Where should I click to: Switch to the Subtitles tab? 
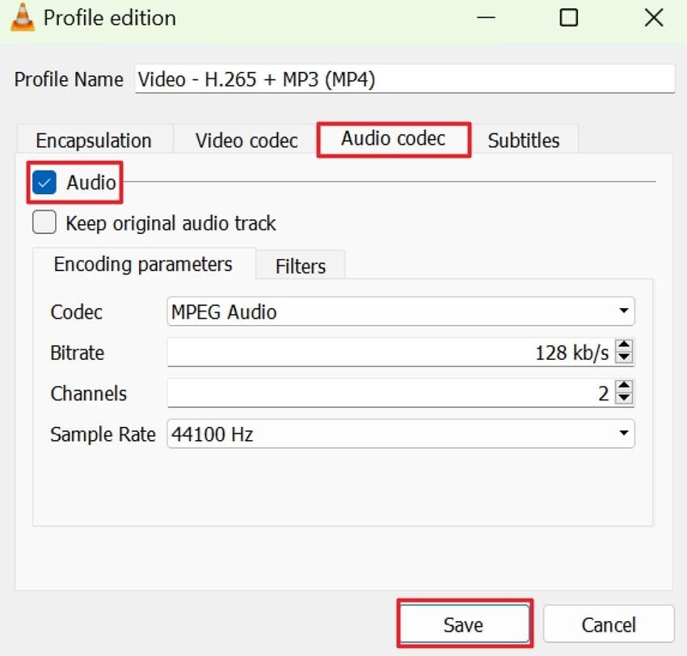tap(524, 139)
